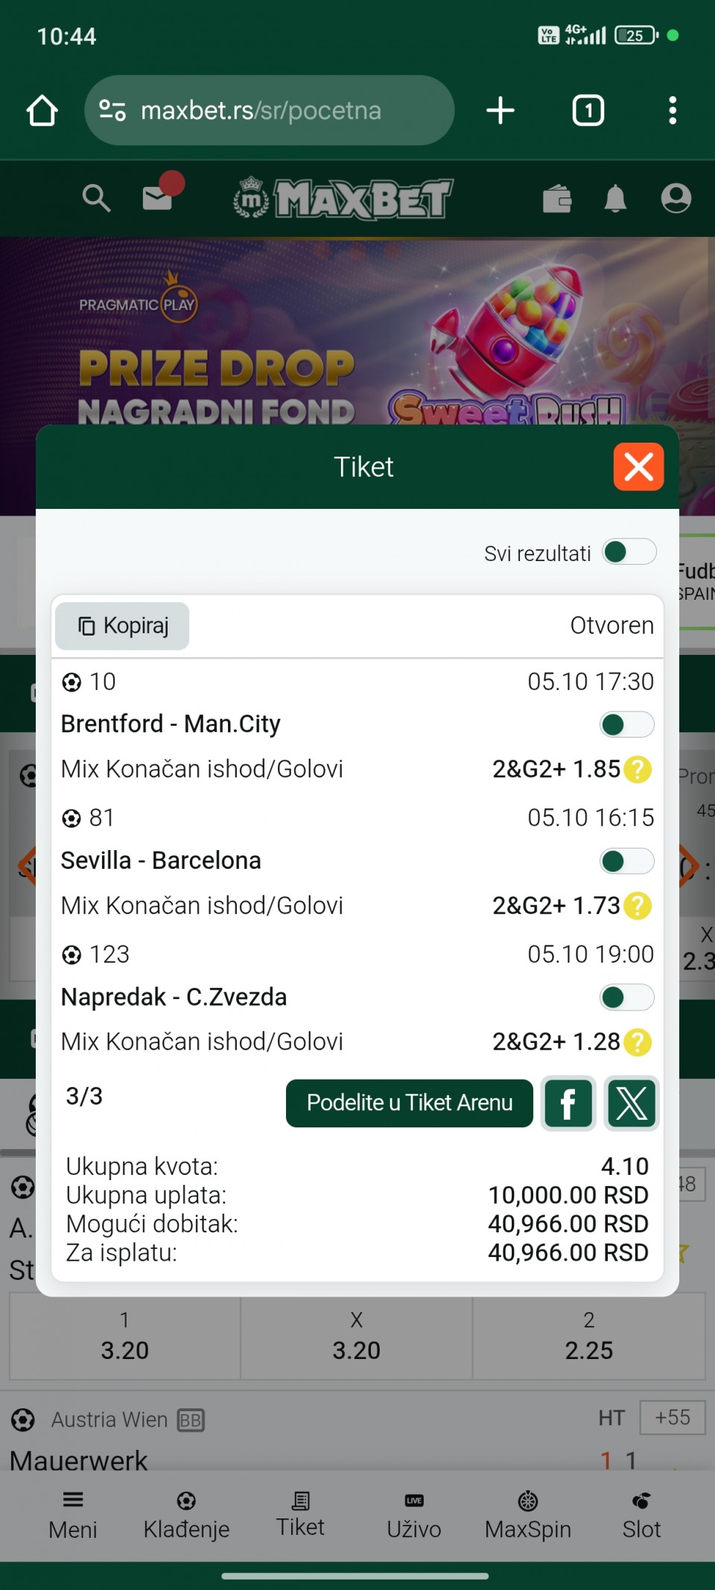
Task: Toggle switch for Brentford - Man.City
Action: (x=626, y=725)
